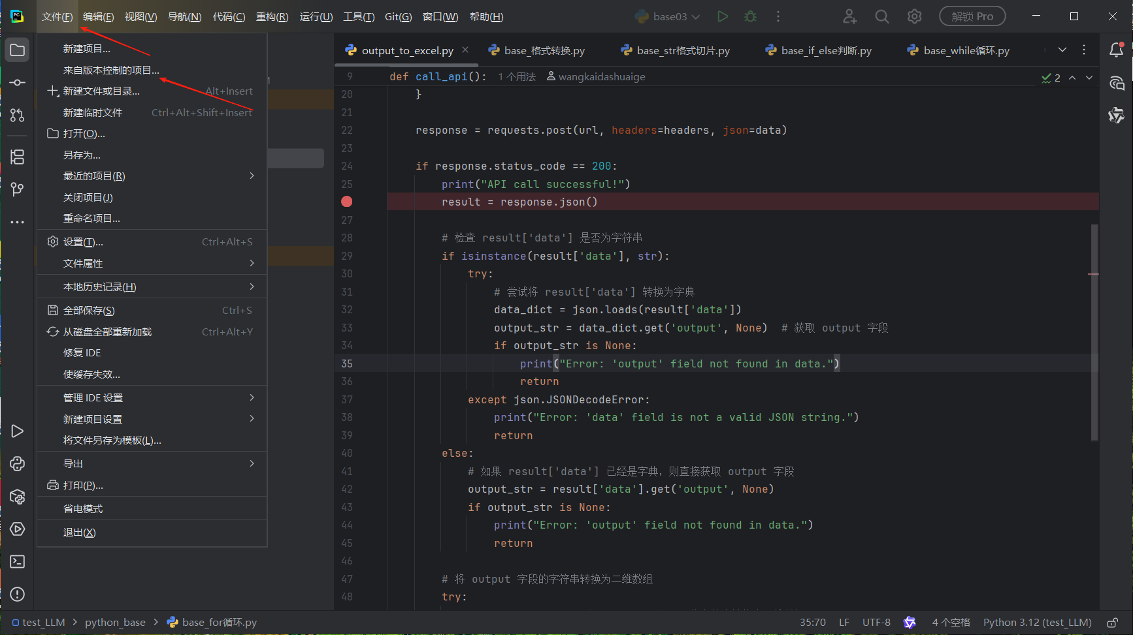Open the Code With Me icon
1133x635 pixels.
849,16
